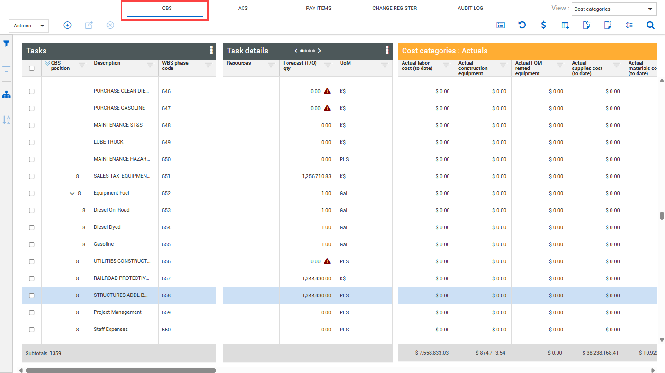Collapse the Equipment Fuel row
This screenshot has height=373, width=665.
(72, 193)
